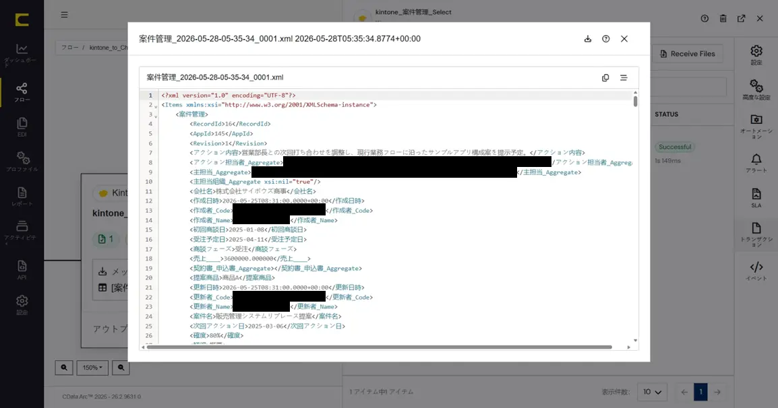Viewport: 778px width, 408px height.
Task: Click the 会社名 株式会社サイボウズ商事 line
Action: click(x=253, y=191)
